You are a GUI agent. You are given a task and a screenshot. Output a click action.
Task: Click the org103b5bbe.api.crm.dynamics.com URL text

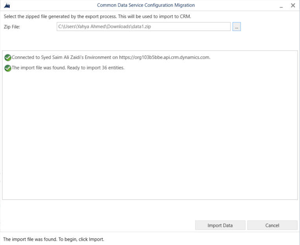point(170,57)
